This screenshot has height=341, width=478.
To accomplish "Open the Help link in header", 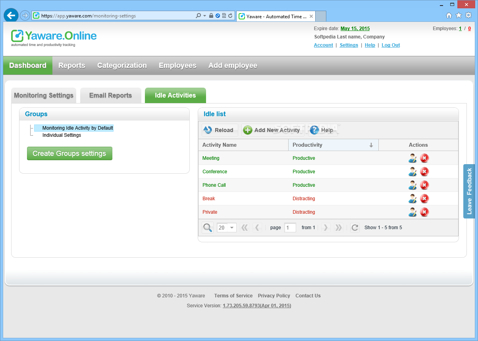I will point(370,45).
